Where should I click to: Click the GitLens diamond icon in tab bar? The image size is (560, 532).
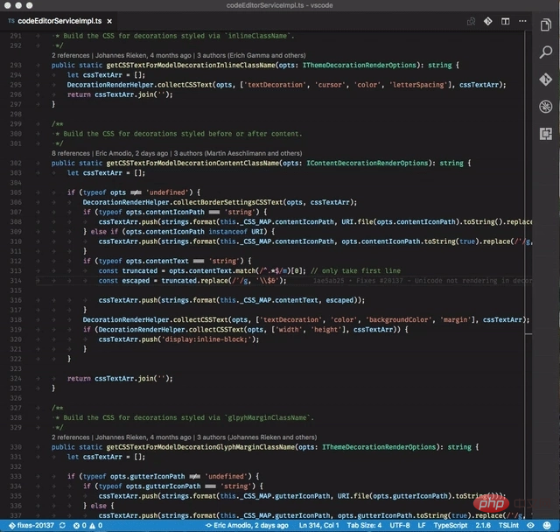point(488,21)
